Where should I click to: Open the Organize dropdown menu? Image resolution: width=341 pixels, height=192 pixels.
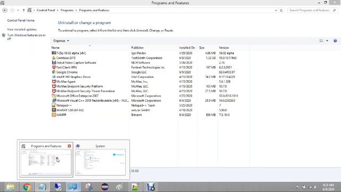pos(61,41)
